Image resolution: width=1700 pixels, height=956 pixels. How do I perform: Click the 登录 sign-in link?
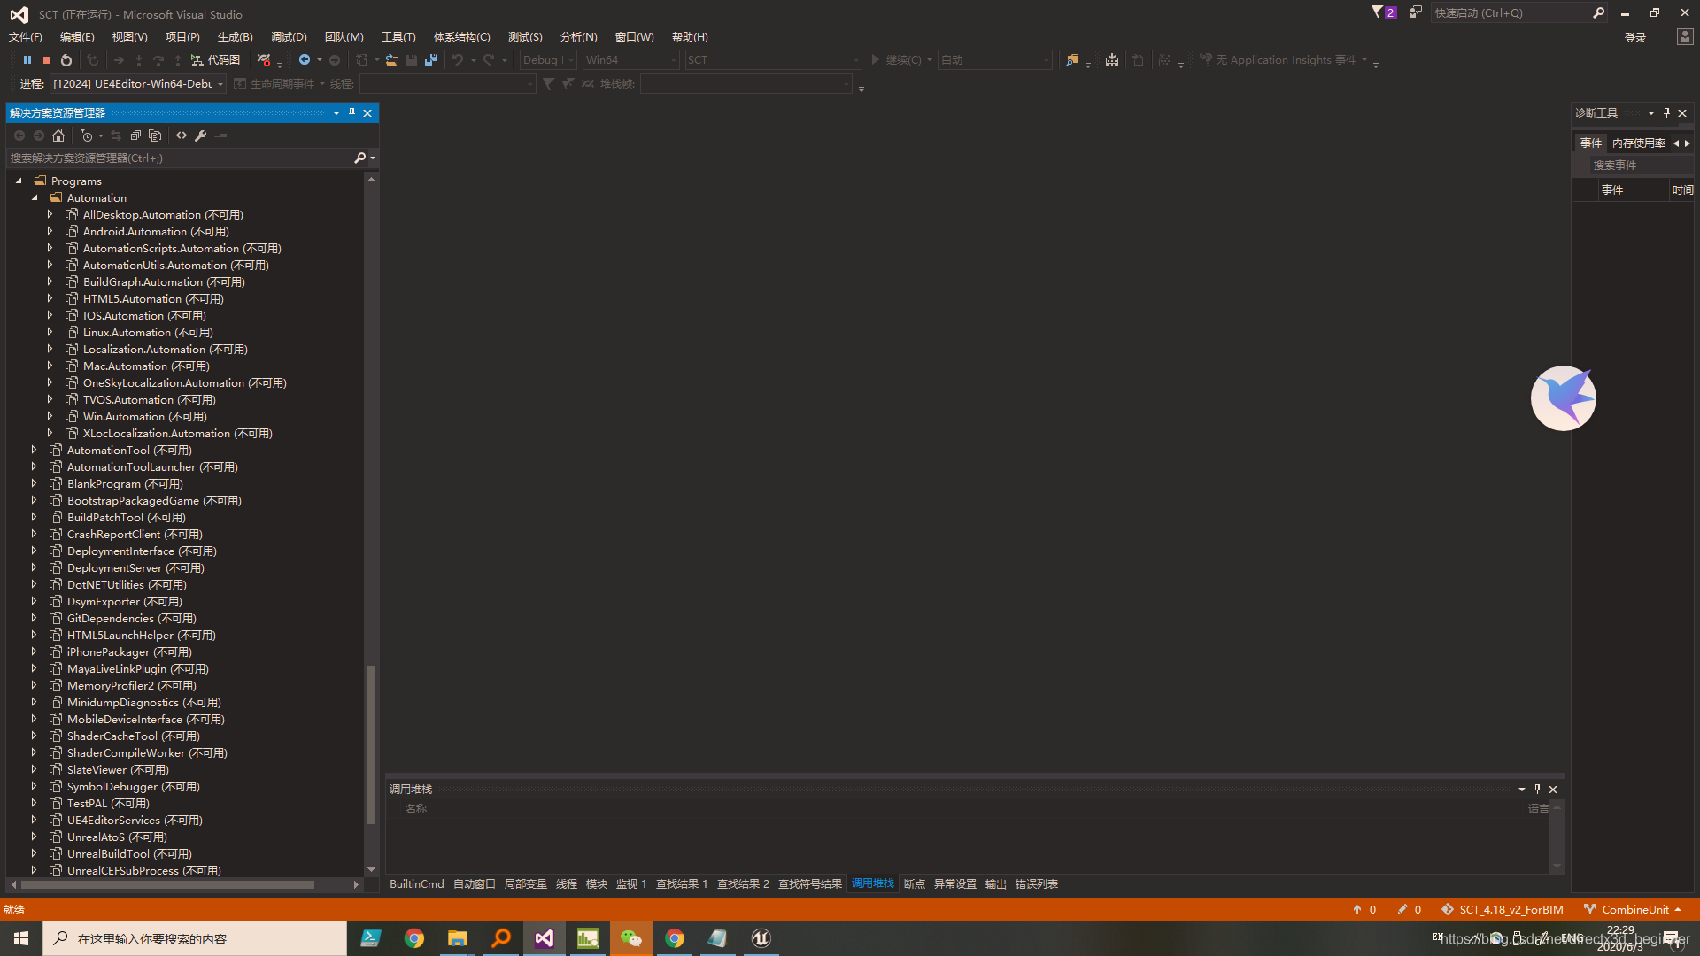click(1634, 37)
